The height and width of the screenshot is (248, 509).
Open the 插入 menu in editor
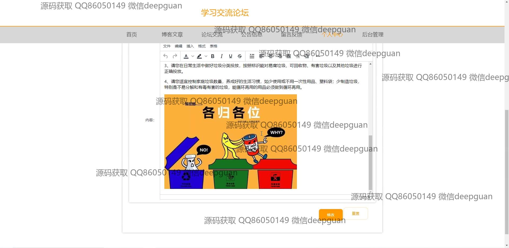coord(190,46)
